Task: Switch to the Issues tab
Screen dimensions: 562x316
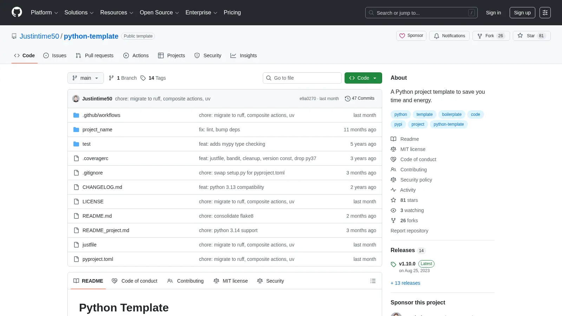Action: tap(55, 55)
